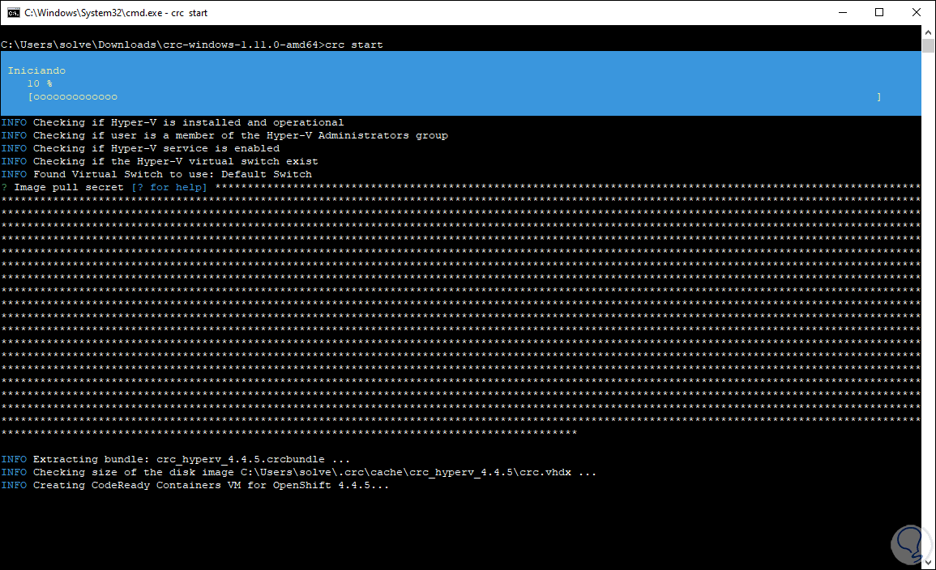
Task: Maximize the cmd.exe window
Action: (879, 12)
